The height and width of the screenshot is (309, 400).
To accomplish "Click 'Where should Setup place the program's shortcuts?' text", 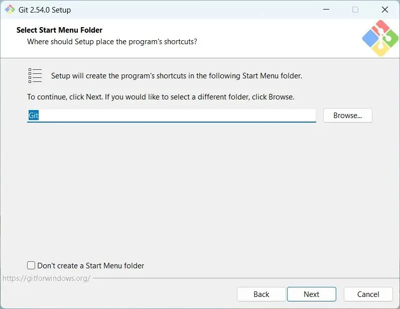I will (112, 42).
